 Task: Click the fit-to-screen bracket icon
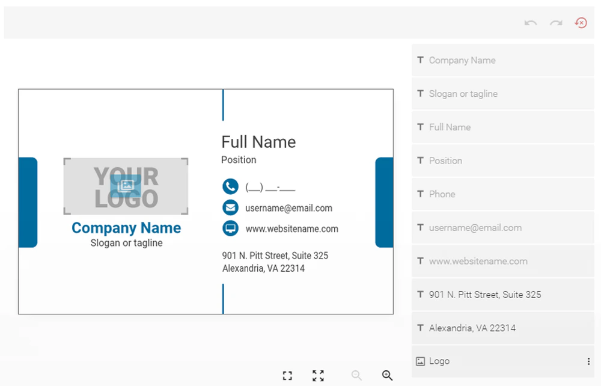pyautogui.click(x=287, y=376)
